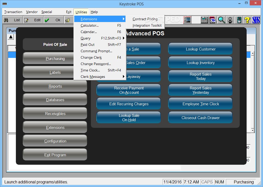Choose Command Prompt... menu entry
The width and height of the screenshot is (263, 187).
[x=100, y=51]
